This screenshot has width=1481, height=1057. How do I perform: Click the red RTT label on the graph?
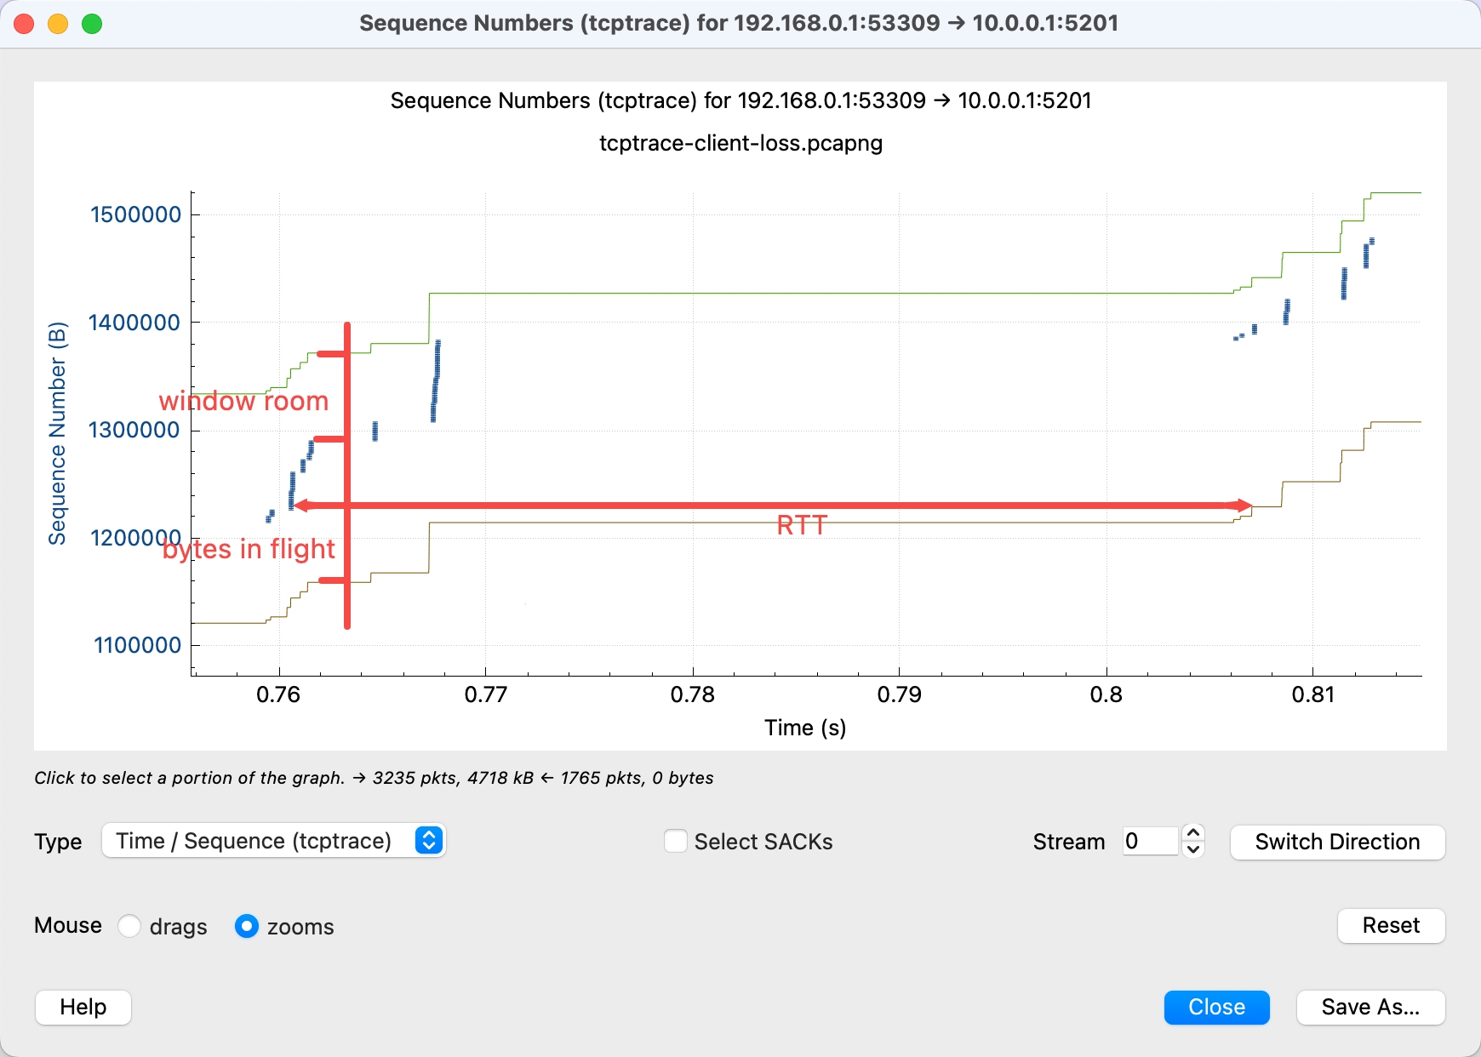point(801,525)
